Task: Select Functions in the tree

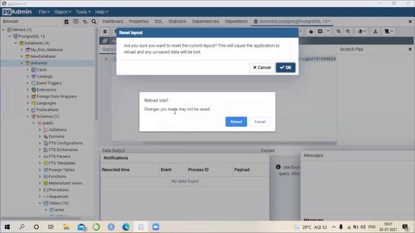Action: tap(58, 177)
